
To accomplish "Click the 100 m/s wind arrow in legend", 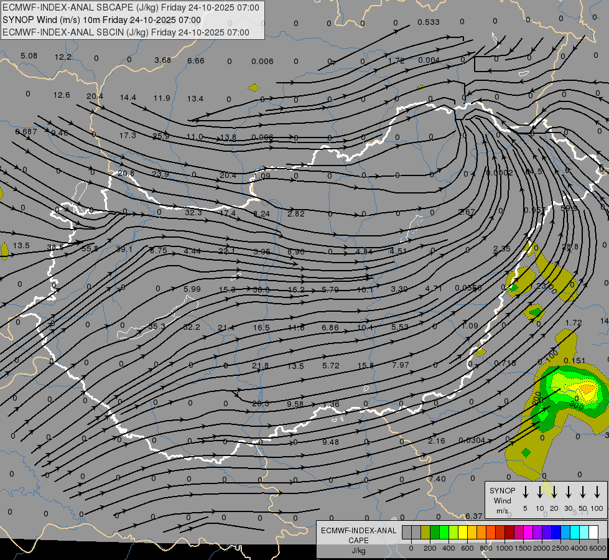I will [x=597, y=492].
